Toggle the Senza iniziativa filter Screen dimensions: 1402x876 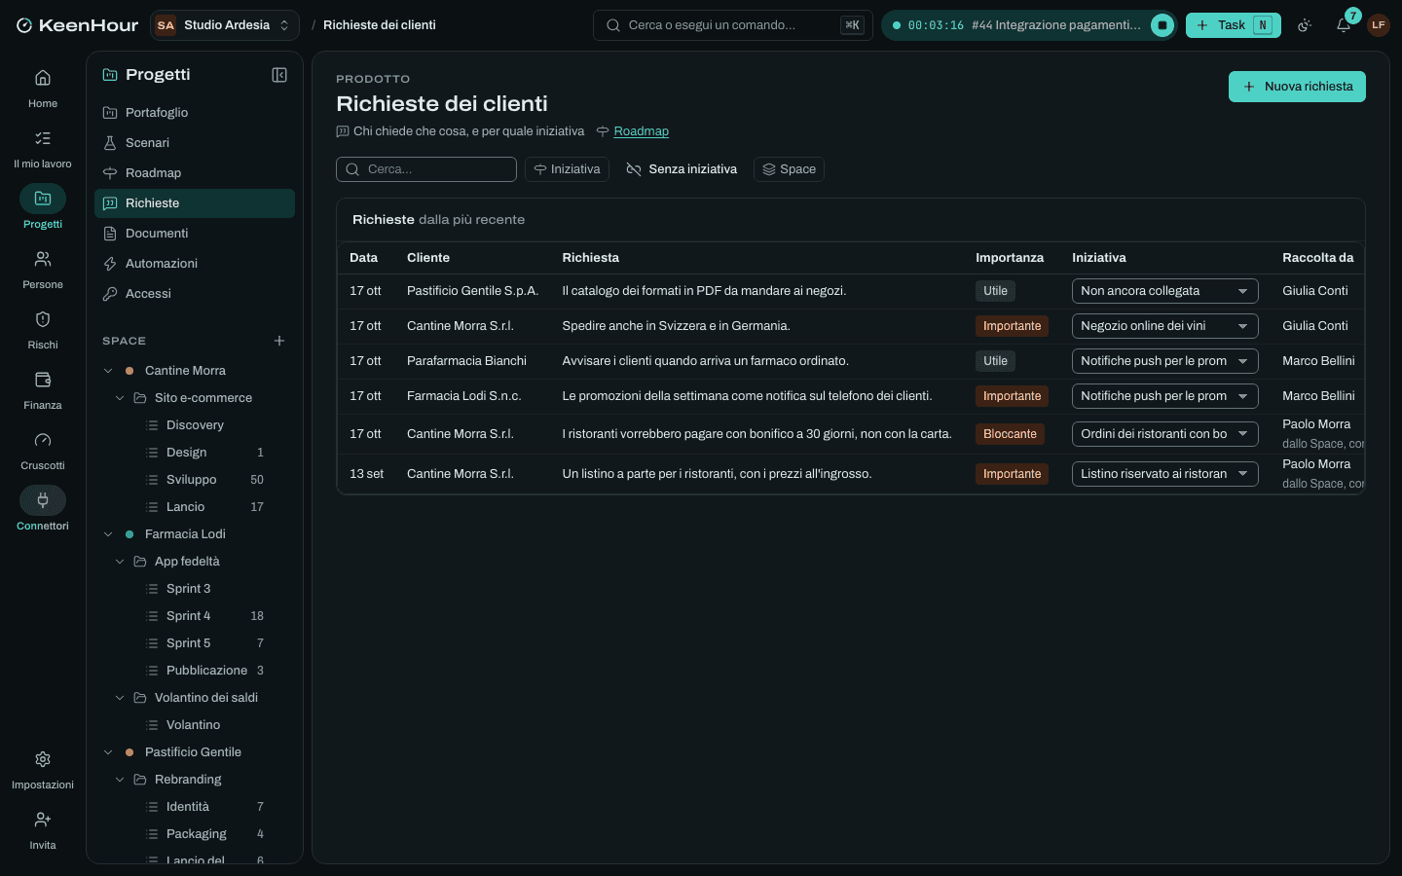coord(682,169)
